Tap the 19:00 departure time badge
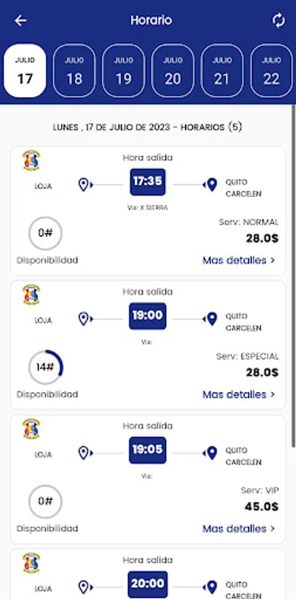Screen dimensions: 296x599 tap(148, 316)
